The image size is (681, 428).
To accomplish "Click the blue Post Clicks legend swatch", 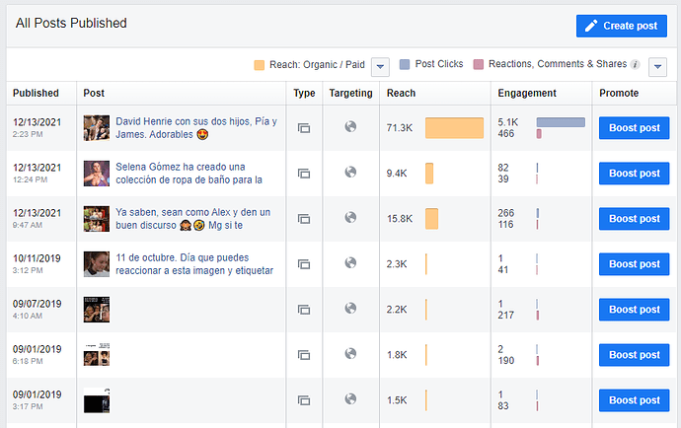I will [x=405, y=65].
